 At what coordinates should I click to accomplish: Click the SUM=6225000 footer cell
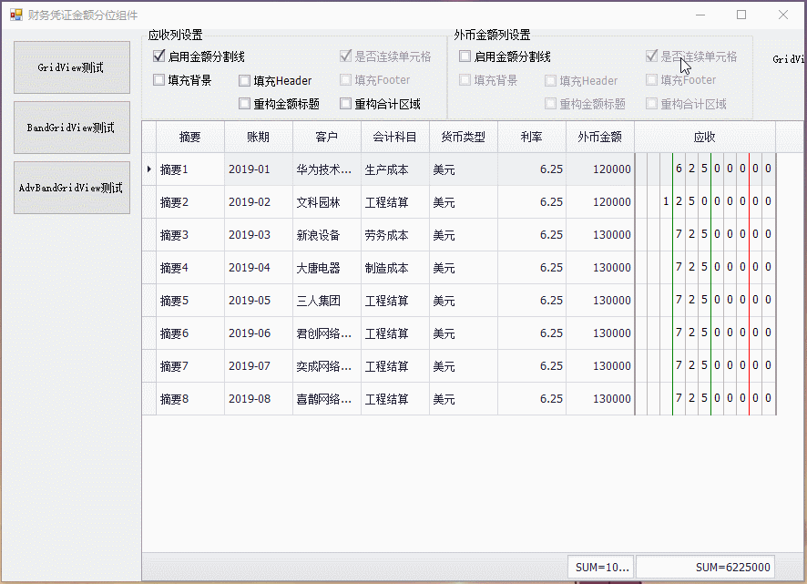(x=705, y=567)
